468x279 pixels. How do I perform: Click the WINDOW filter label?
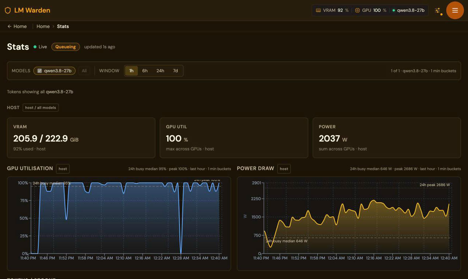[x=109, y=71]
